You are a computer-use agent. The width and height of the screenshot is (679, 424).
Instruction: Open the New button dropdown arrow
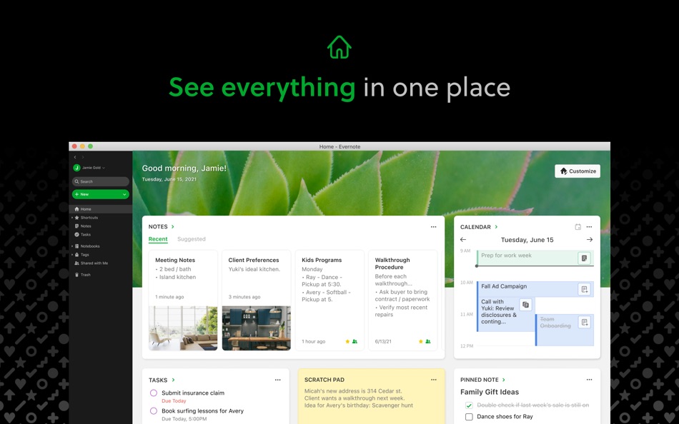tap(124, 194)
